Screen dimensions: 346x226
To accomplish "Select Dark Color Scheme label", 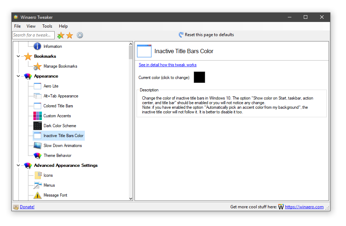I will pyautogui.click(x=60, y=126).
